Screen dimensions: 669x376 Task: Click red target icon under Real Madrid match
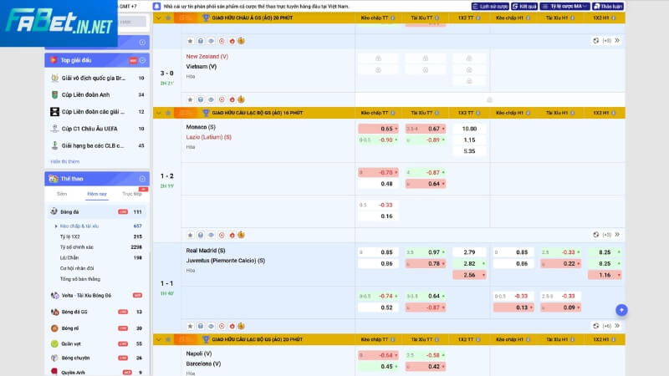222,326
